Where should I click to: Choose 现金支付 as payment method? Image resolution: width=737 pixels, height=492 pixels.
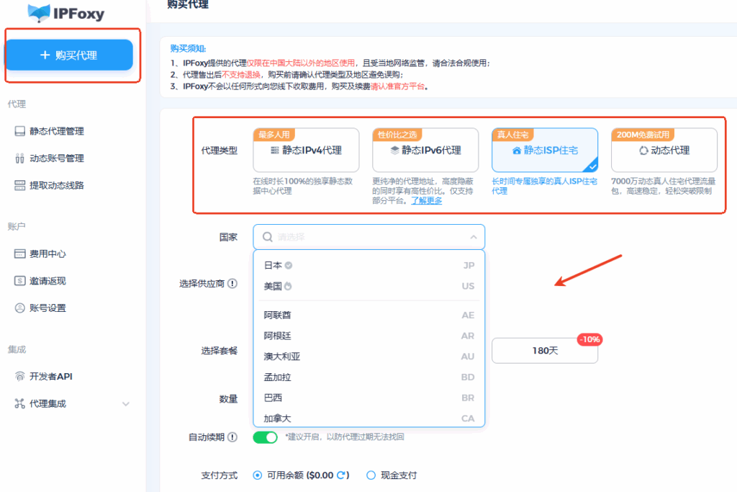click(371, 475)
